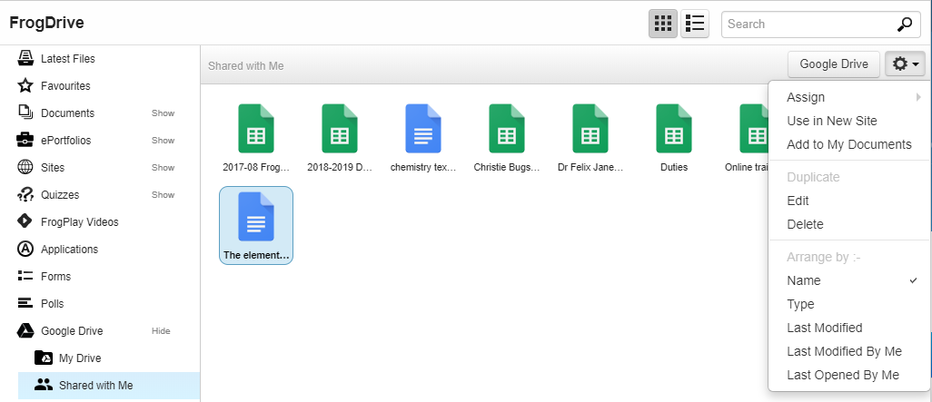Click the Google Drive button
This screenshot has width=932, height=402.
point(834,64)
